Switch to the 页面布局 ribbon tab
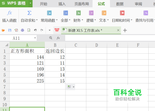 click(82, 4)
